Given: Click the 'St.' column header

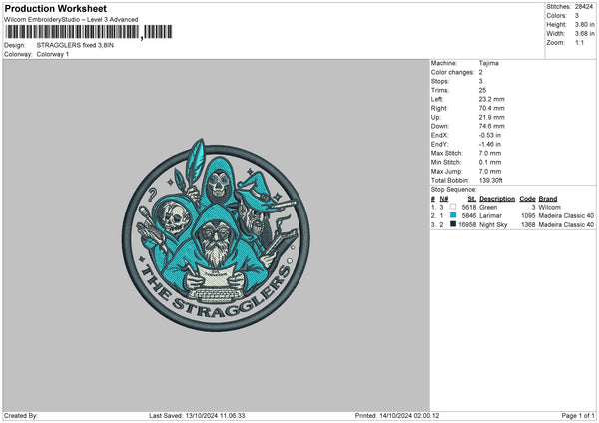Looking at the screenshot, I should point(472,199).
